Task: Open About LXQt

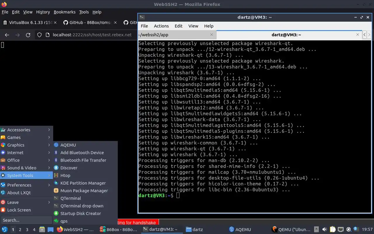Action: point(26,193)
